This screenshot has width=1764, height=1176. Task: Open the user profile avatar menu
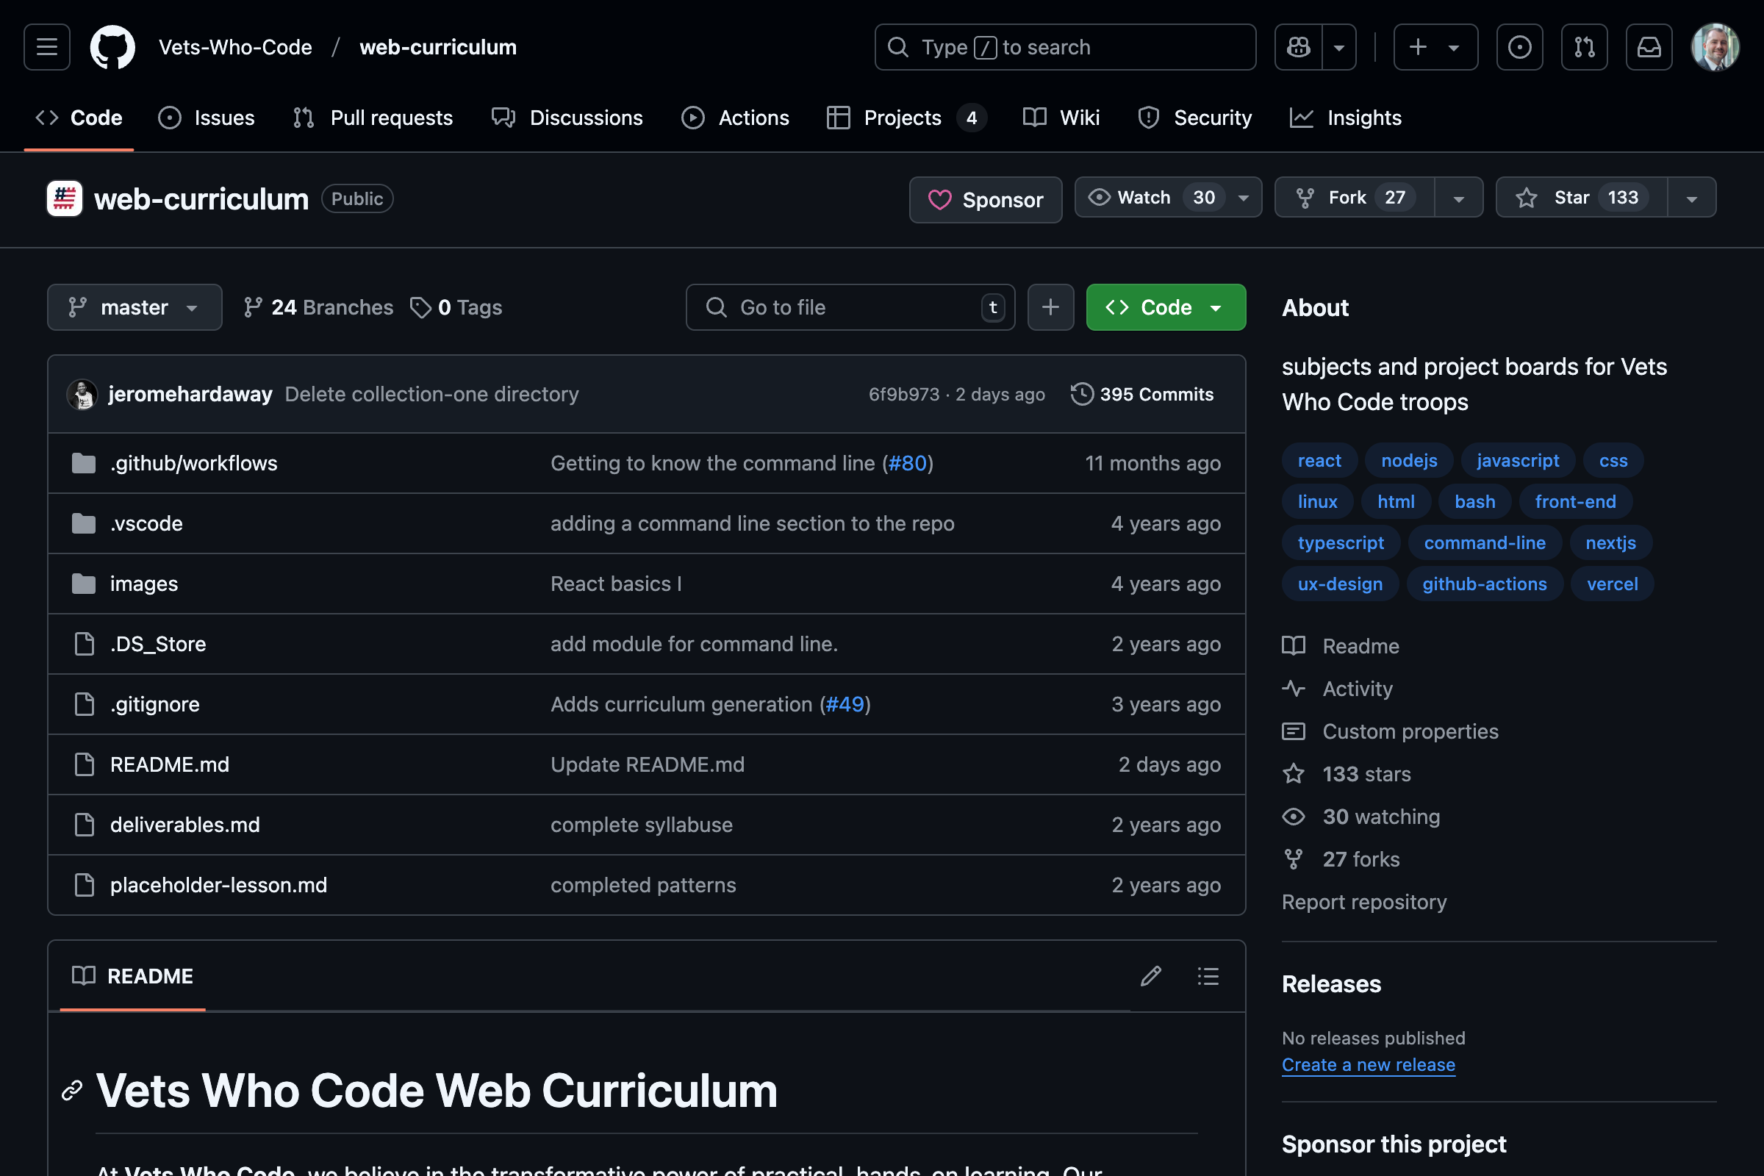coord(1715,47)
